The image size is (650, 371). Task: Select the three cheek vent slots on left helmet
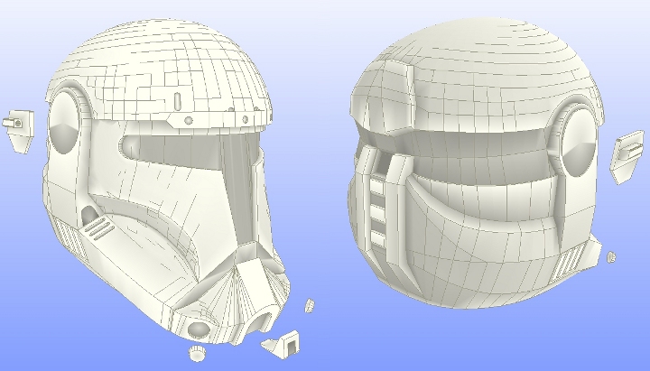tap(98, 229)
